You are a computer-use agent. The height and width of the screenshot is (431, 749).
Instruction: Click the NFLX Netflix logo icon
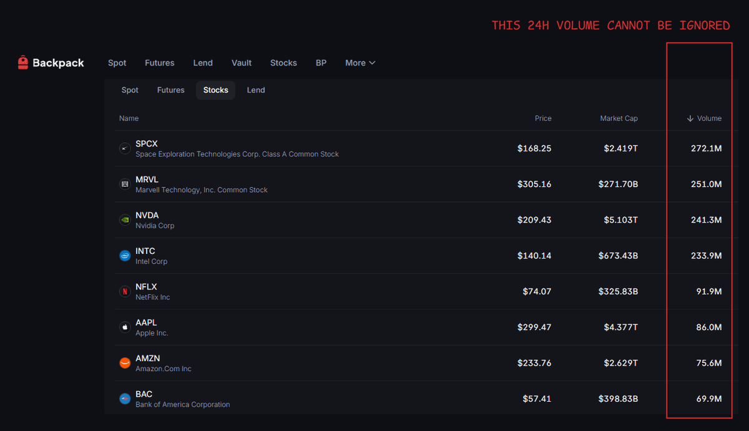[125, 291]
